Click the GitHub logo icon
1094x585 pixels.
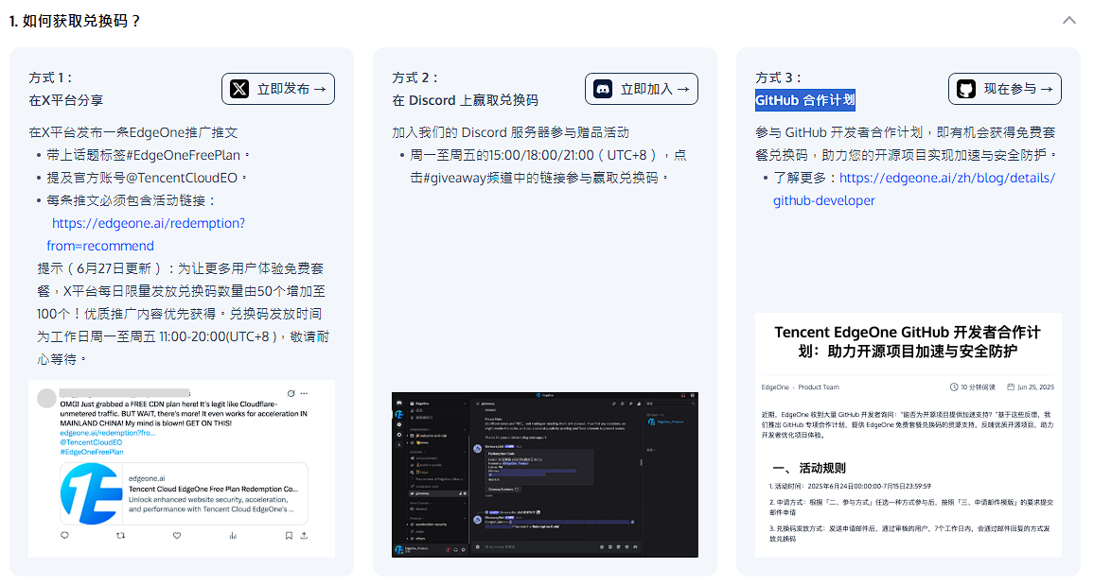click(x=966, y=89)
